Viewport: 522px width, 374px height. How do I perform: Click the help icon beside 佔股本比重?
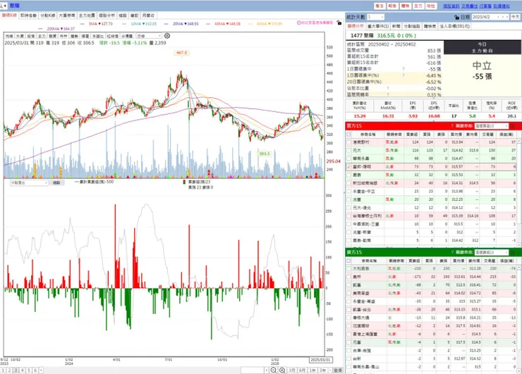coord(388,88)
